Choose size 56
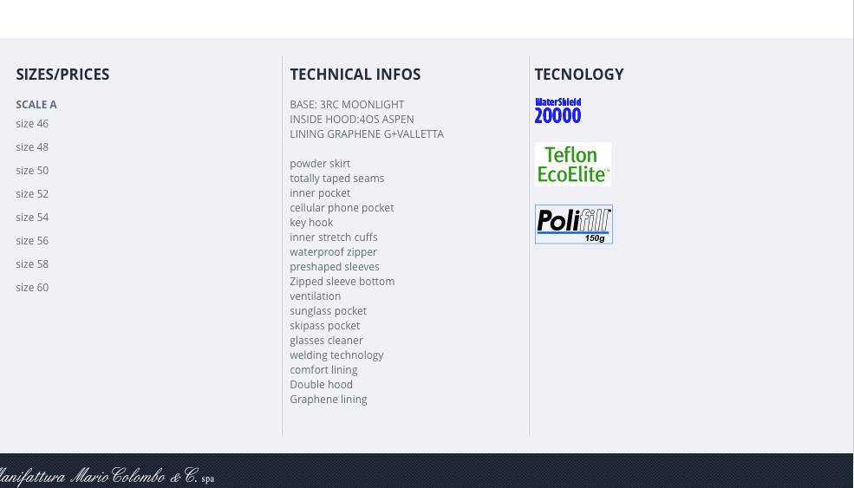 click(32, 241)
